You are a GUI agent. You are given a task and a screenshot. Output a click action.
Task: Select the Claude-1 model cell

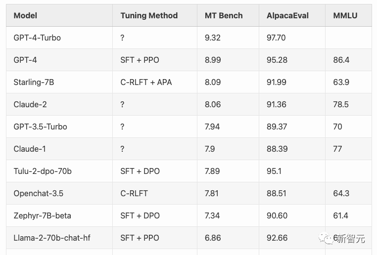point(30,149)
